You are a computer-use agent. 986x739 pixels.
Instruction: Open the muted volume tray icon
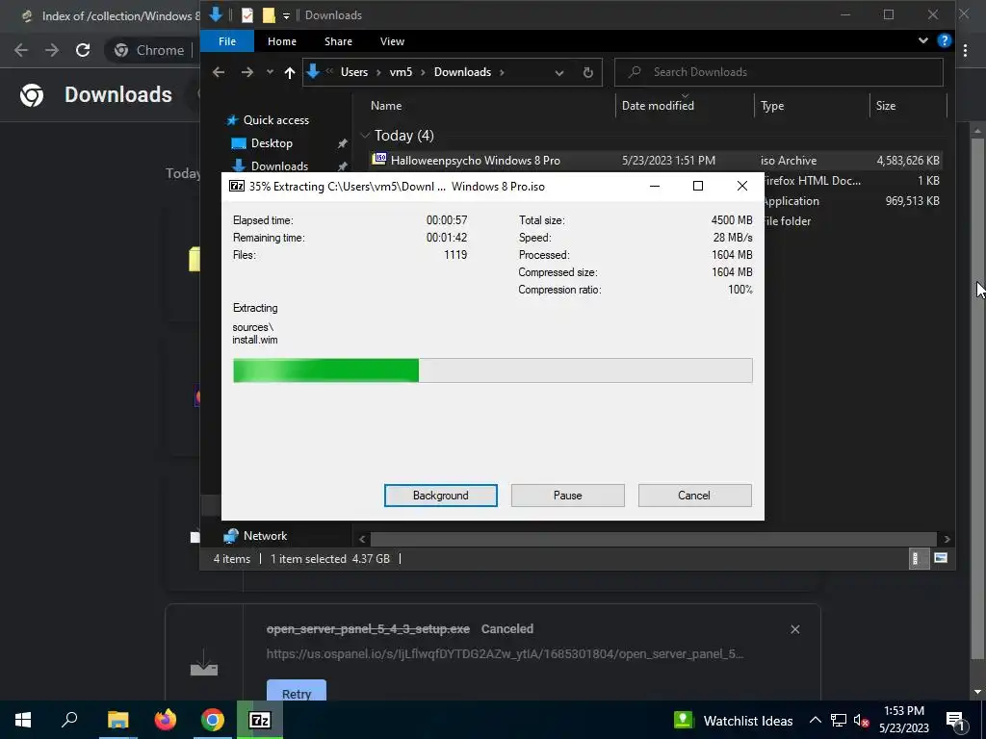[x=862, y=721]
